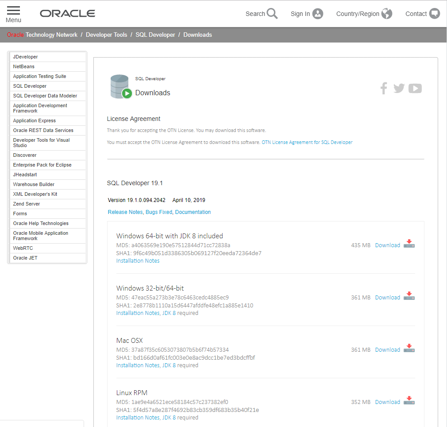The height and width of the screenshot is (427, 447).
Task: Click the Country/Region label
Action: 358,14
